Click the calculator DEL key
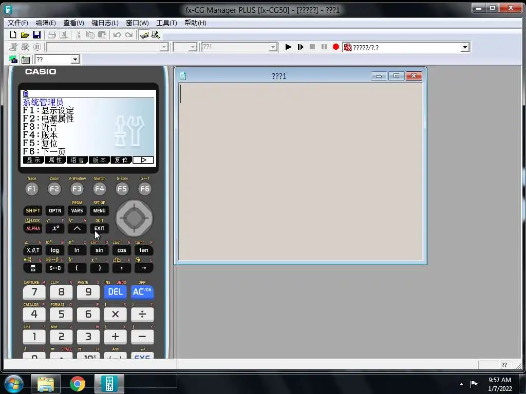The image size is (526, 394). 115,292
